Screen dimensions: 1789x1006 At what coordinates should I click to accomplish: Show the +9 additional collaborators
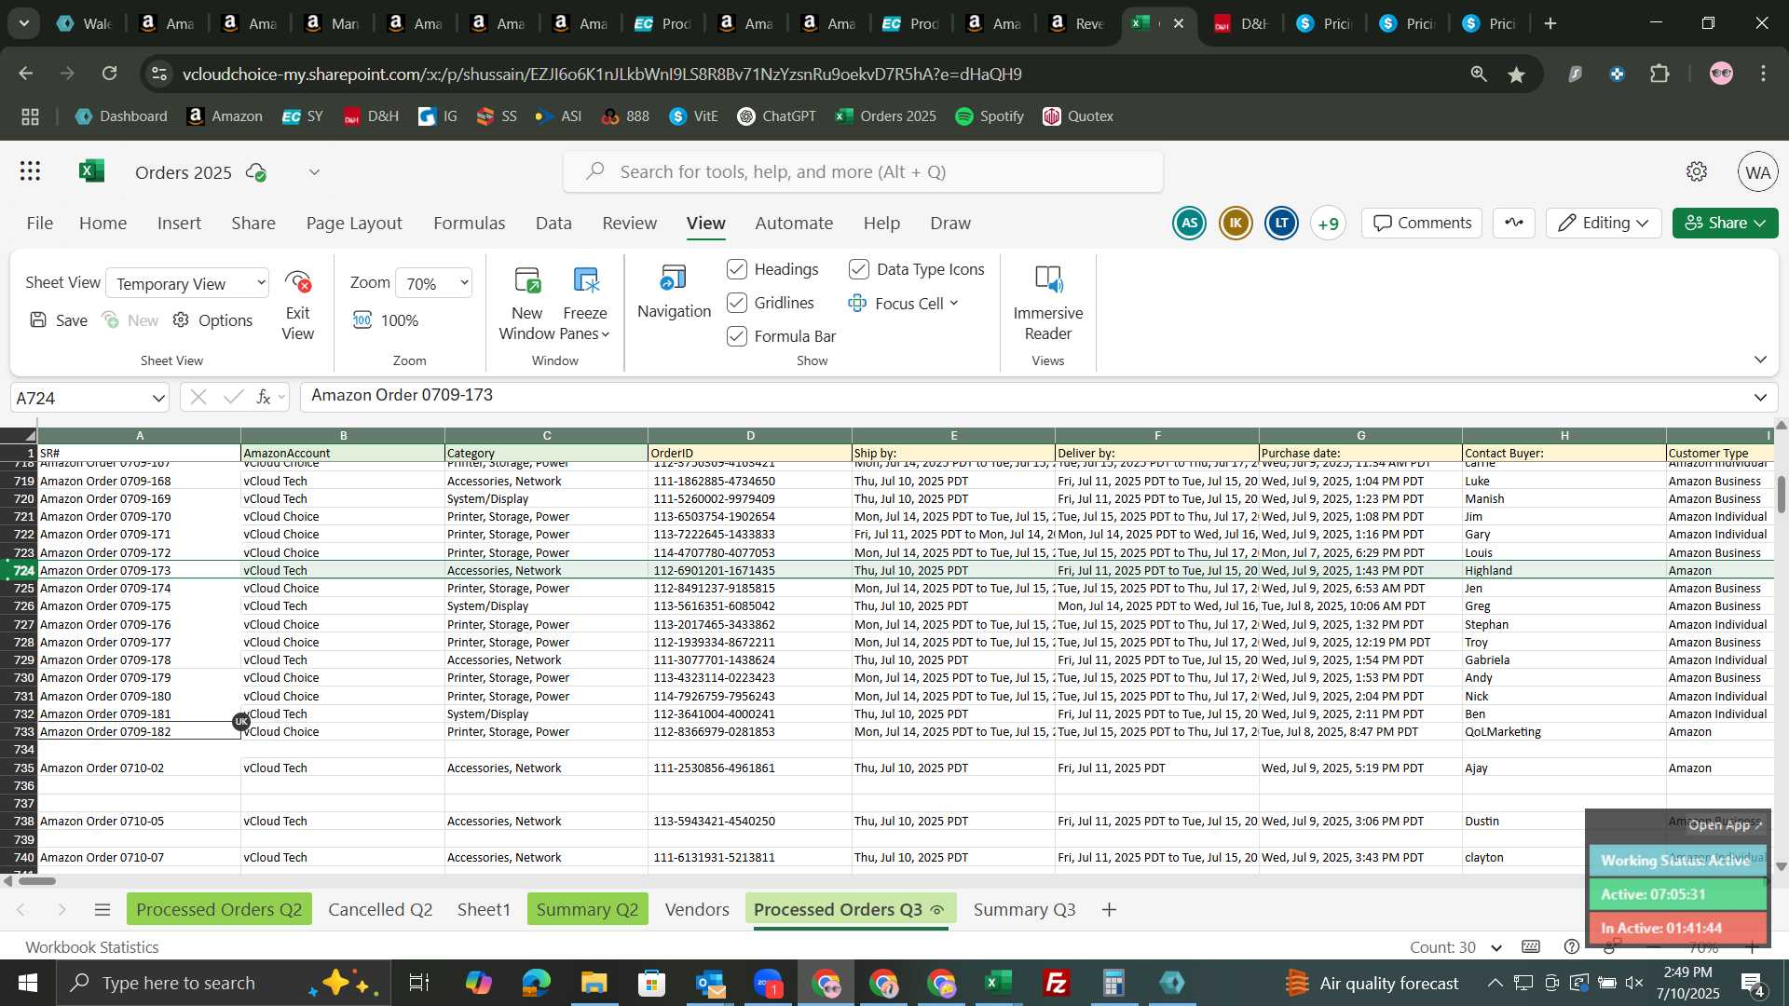tap(1329, 224)
